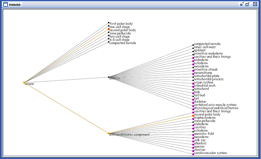Click the notochordal process node

193,80
